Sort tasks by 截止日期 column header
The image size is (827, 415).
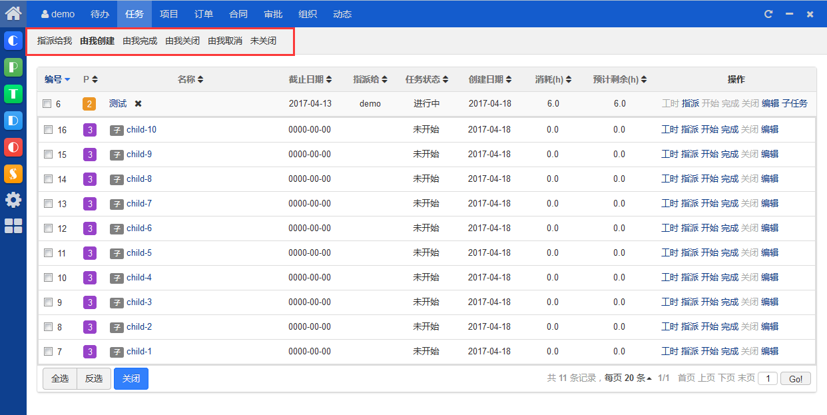[310, 80]
